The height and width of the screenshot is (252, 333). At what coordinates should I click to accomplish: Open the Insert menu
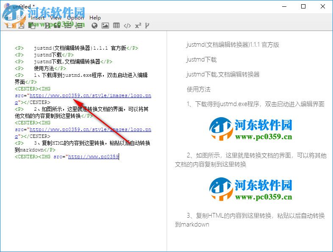pos(38,18)
